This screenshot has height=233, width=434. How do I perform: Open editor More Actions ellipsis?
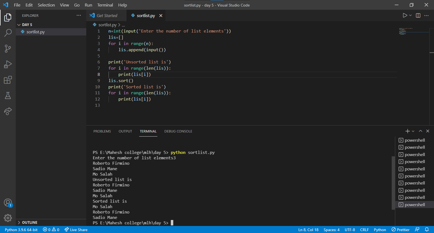click(x=426, y=15)
